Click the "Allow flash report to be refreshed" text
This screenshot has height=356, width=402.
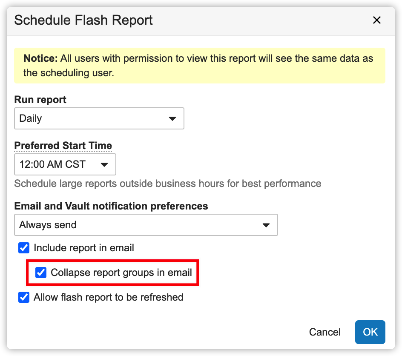click(x=109, y=297)
